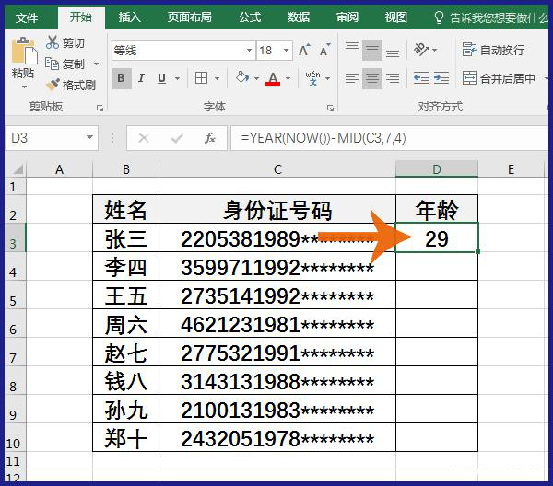Open font color dropdown arrow
Image resolution: width=553 pixels, height=486 pixels.
pos(288,78)
